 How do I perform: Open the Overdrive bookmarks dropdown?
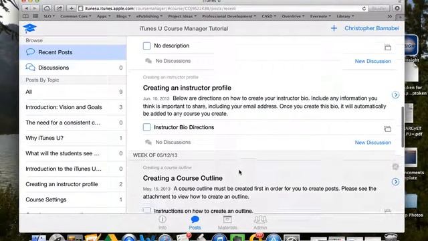293,16
